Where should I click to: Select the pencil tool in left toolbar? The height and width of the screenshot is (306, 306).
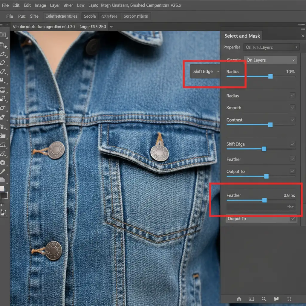[3, 172]
